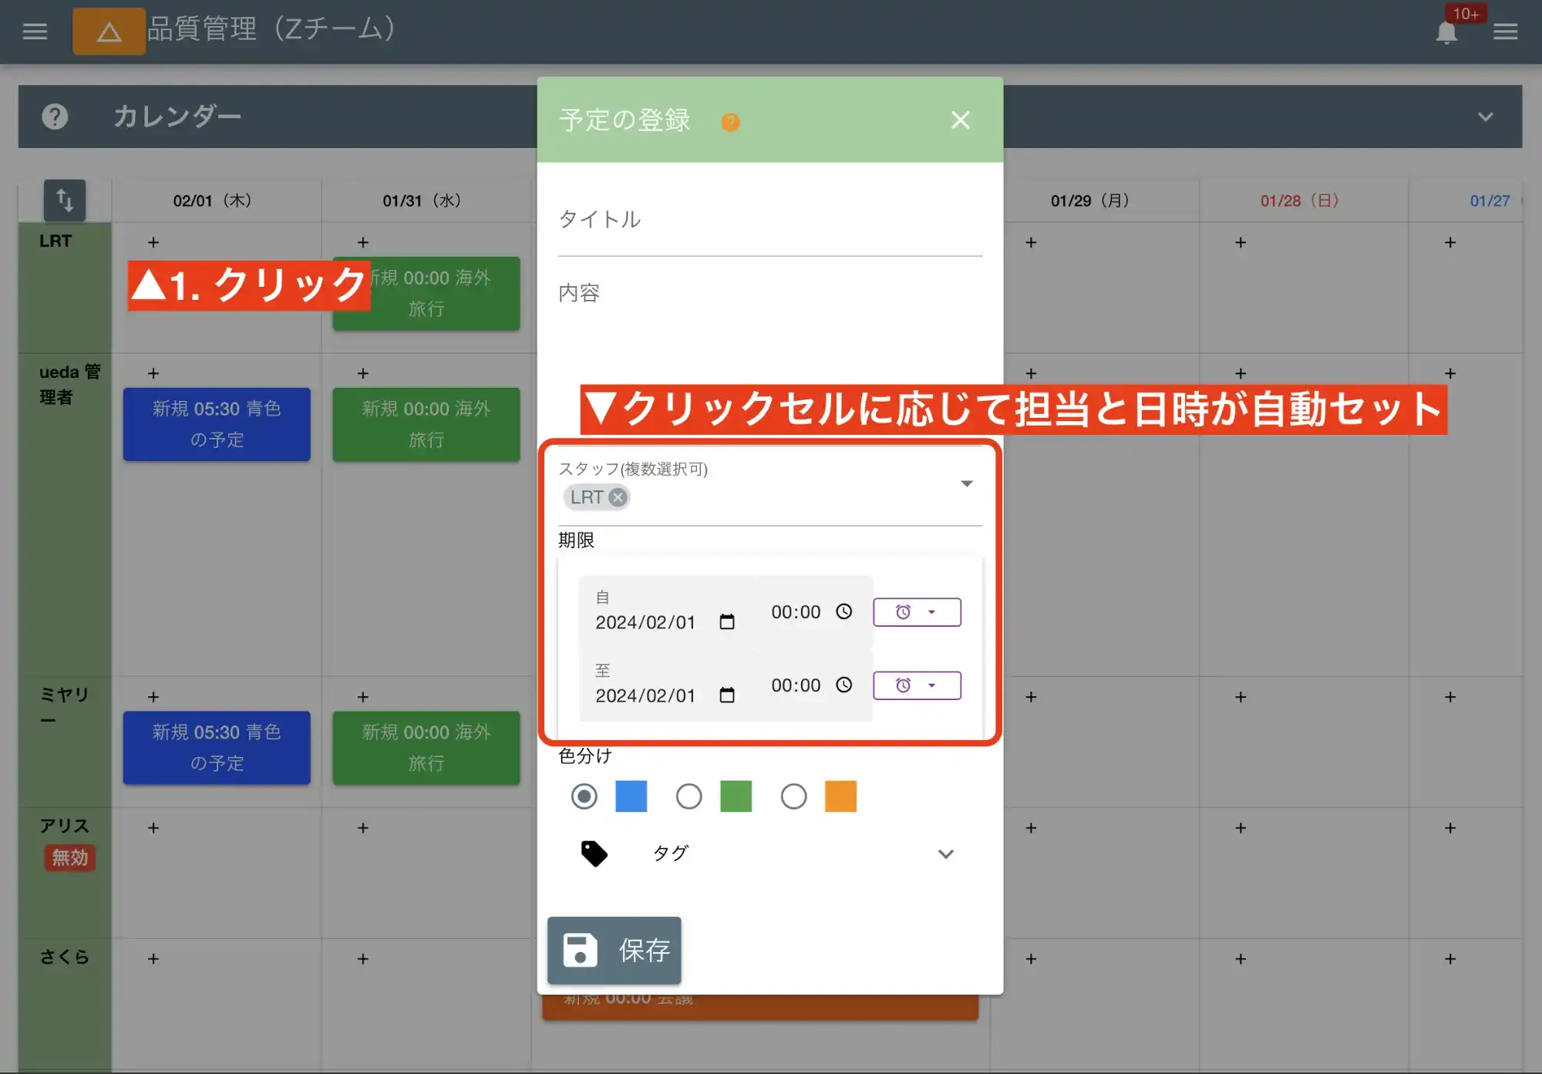This screenshot has width=1542, height=1074.
Task: Click the 保存 save button
Action: [x=614, y=951]
